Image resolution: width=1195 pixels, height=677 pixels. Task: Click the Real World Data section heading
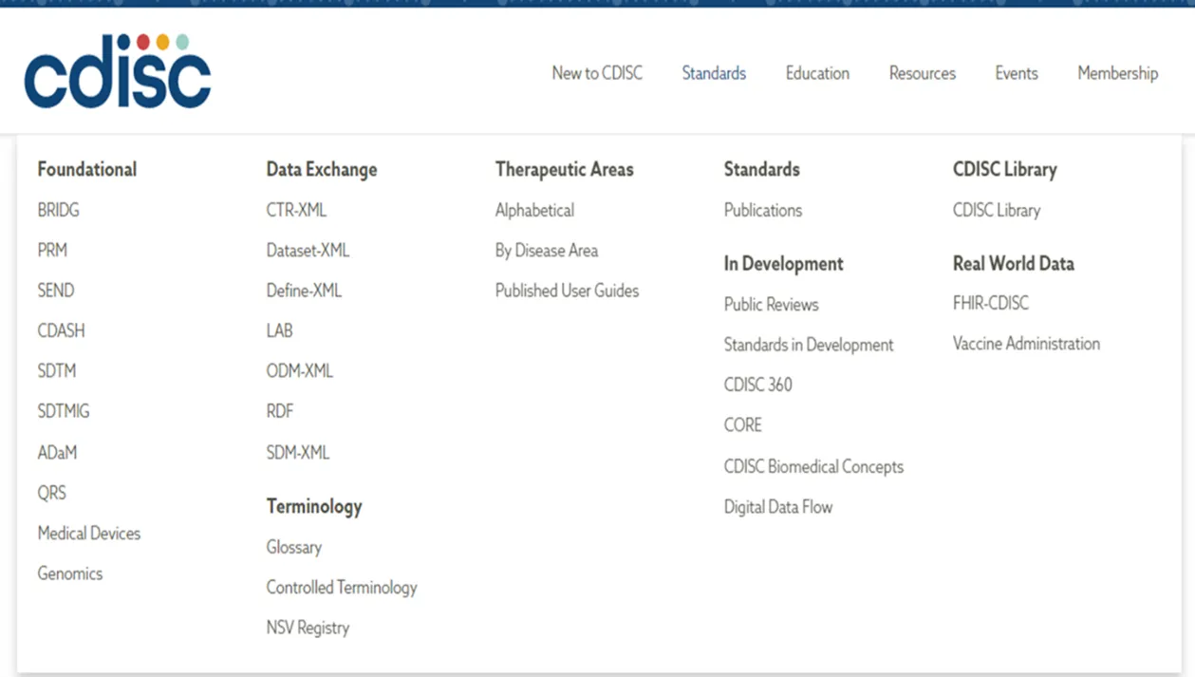pyautogui.click(x=1014, y=264)
